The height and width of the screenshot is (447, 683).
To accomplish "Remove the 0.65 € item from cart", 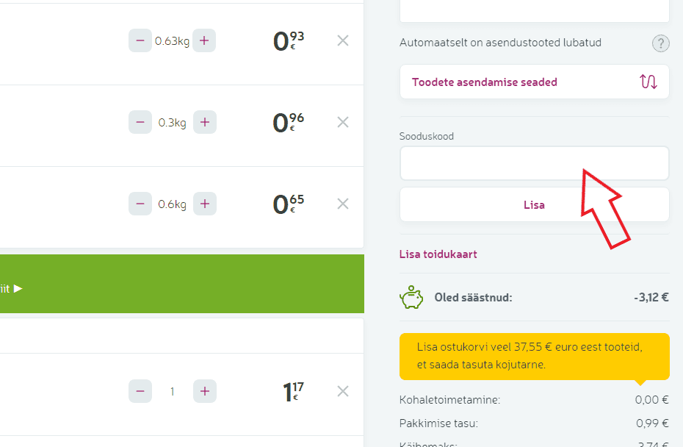I will point(342,204).
